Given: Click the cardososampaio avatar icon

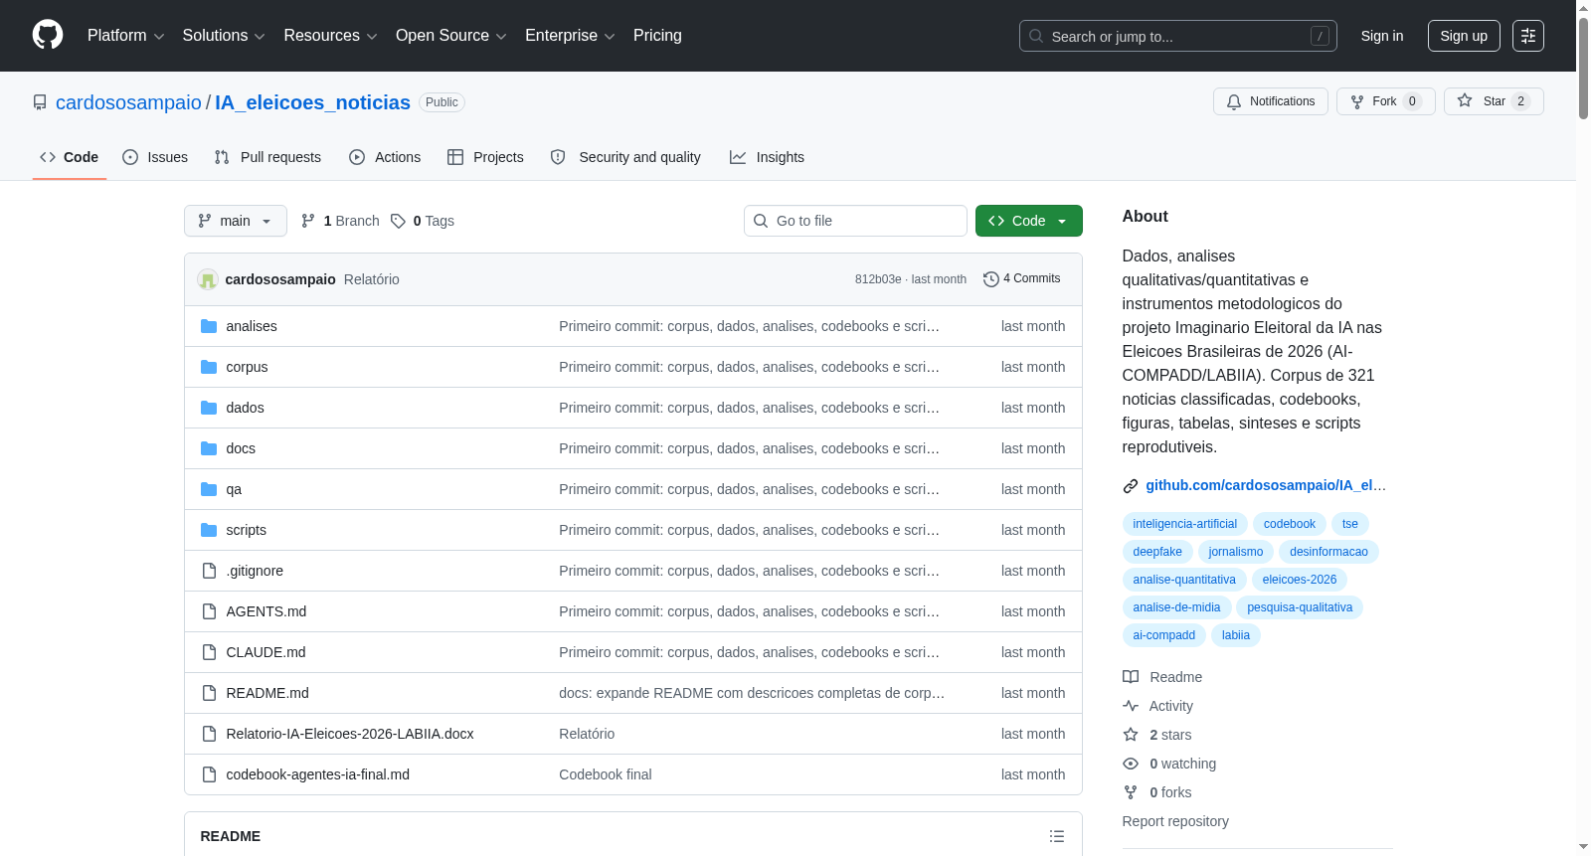Looking at the screenshot, I should pos(208,279).
